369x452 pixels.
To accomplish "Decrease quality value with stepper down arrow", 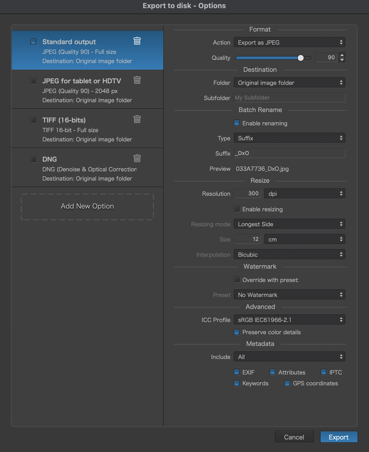I will 342,60.
